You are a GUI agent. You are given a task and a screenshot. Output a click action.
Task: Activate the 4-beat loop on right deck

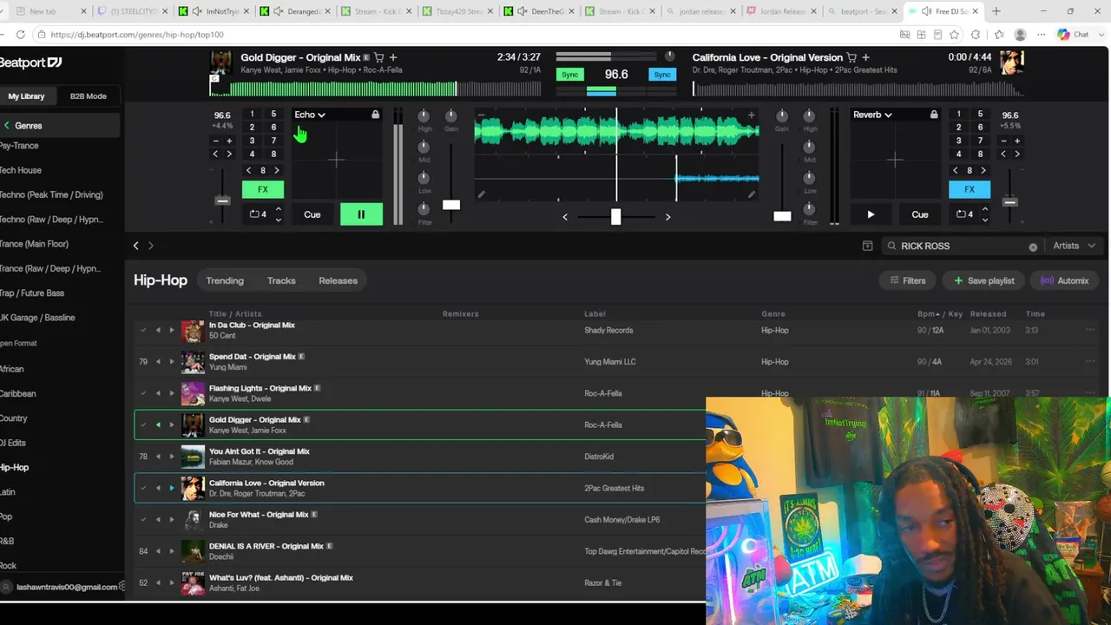click(964, 214)
